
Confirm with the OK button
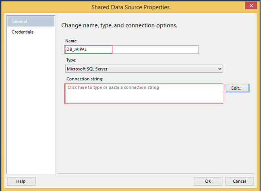pos(208,181)
